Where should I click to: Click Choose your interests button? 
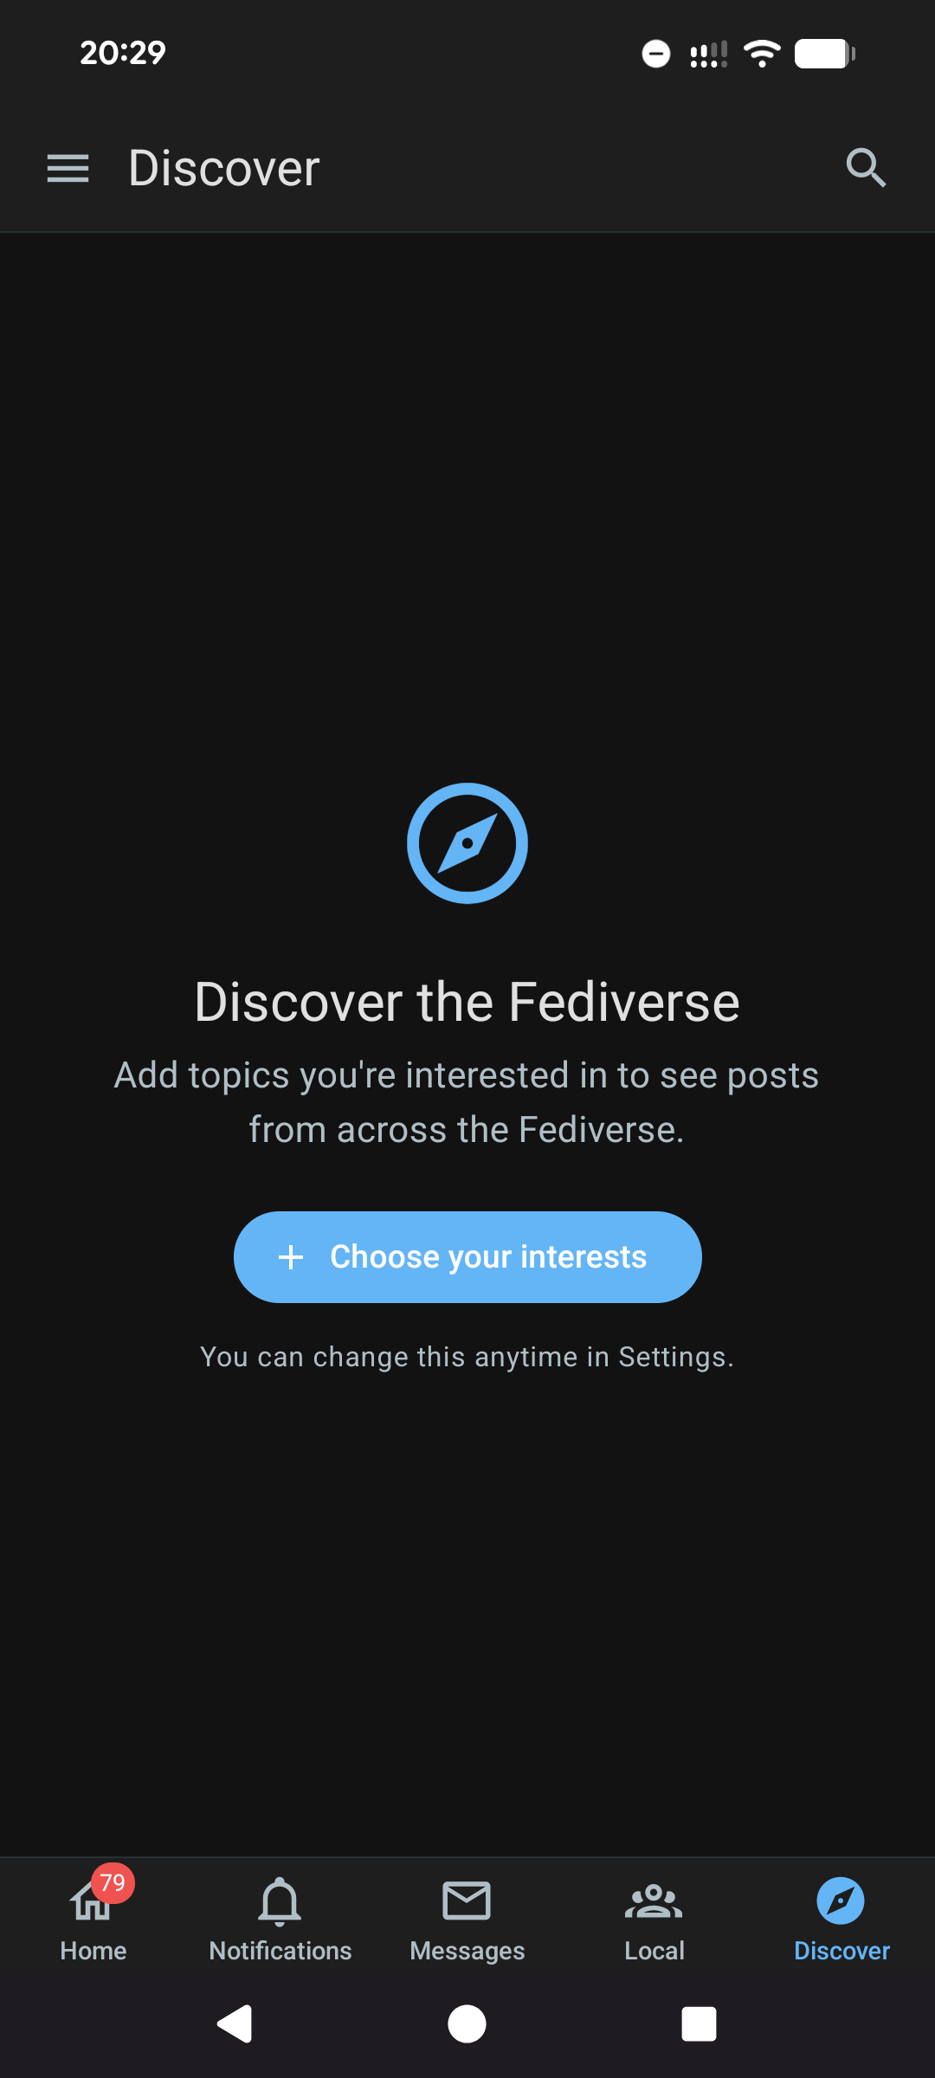tap(467, 1257)
